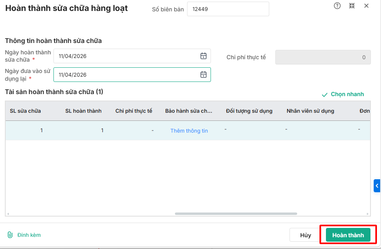Open the help question mark icon
The image size is (381, 249).
pyautogui.click(x=337, y=6)
